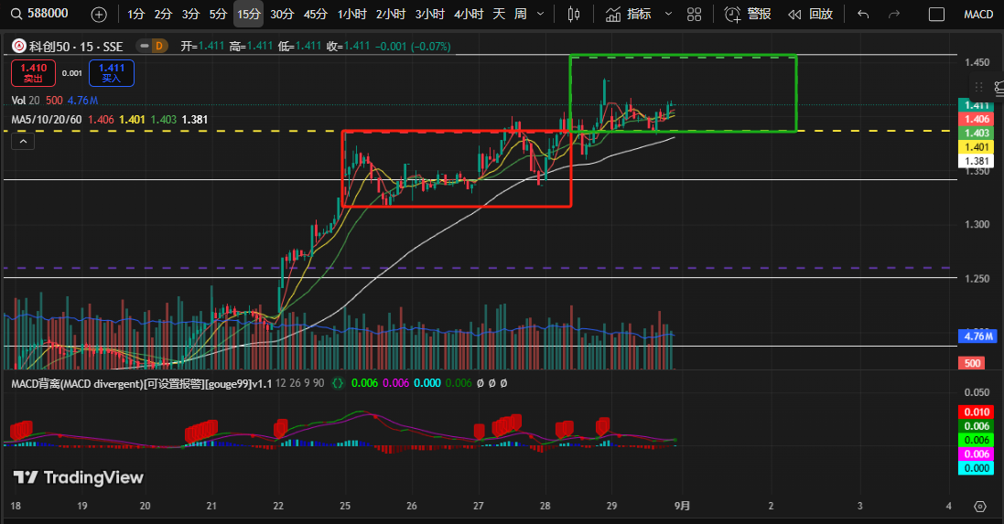Open source code braces icon of MACD indicator

click(x=338, y=383)
